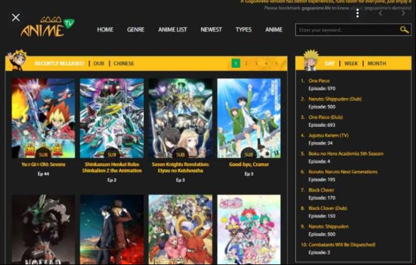Open the three-dot vertical menu
The height and width of the screenshot is (265, 416).
click(x=358, y=13)
